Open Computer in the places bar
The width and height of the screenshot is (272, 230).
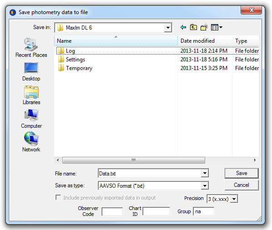click(31, 119)
